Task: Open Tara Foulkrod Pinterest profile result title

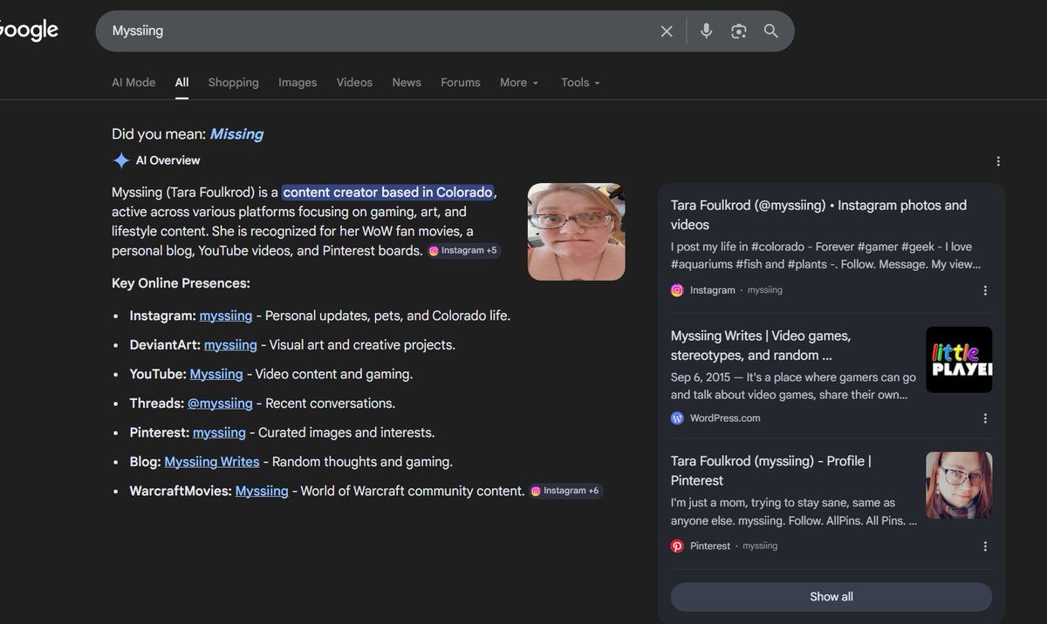Action: tap(770, 471)
